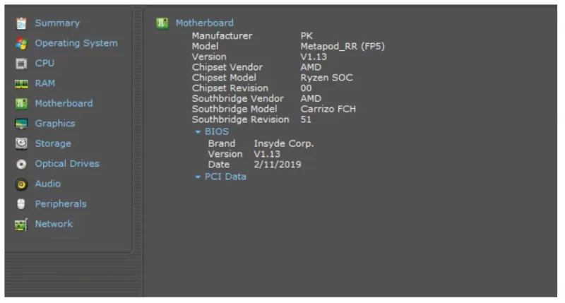Image resolution: width=565 pixels, height=303 pixels.
Task: Click the Operating System Windows flag icon
Action: pos(21,44)
